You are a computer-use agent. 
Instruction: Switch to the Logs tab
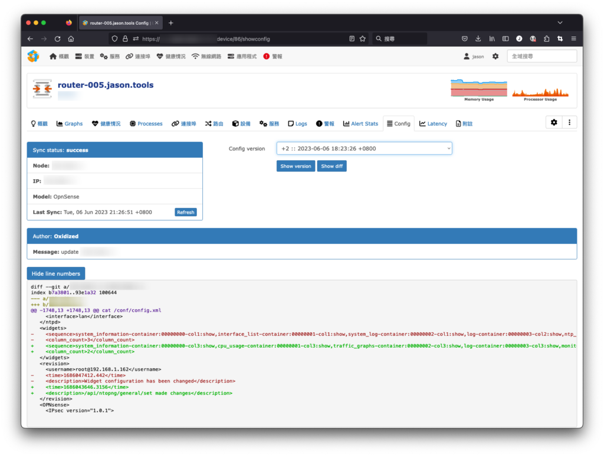pyautogui.click(x=297, y=124)
